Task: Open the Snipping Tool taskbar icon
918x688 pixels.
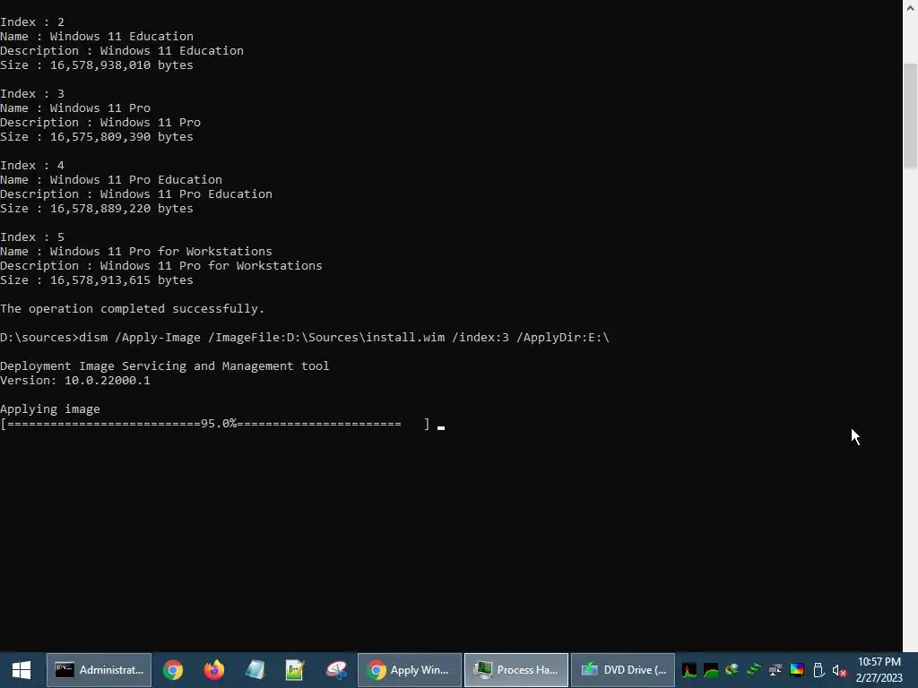Action: coord(337,670)
